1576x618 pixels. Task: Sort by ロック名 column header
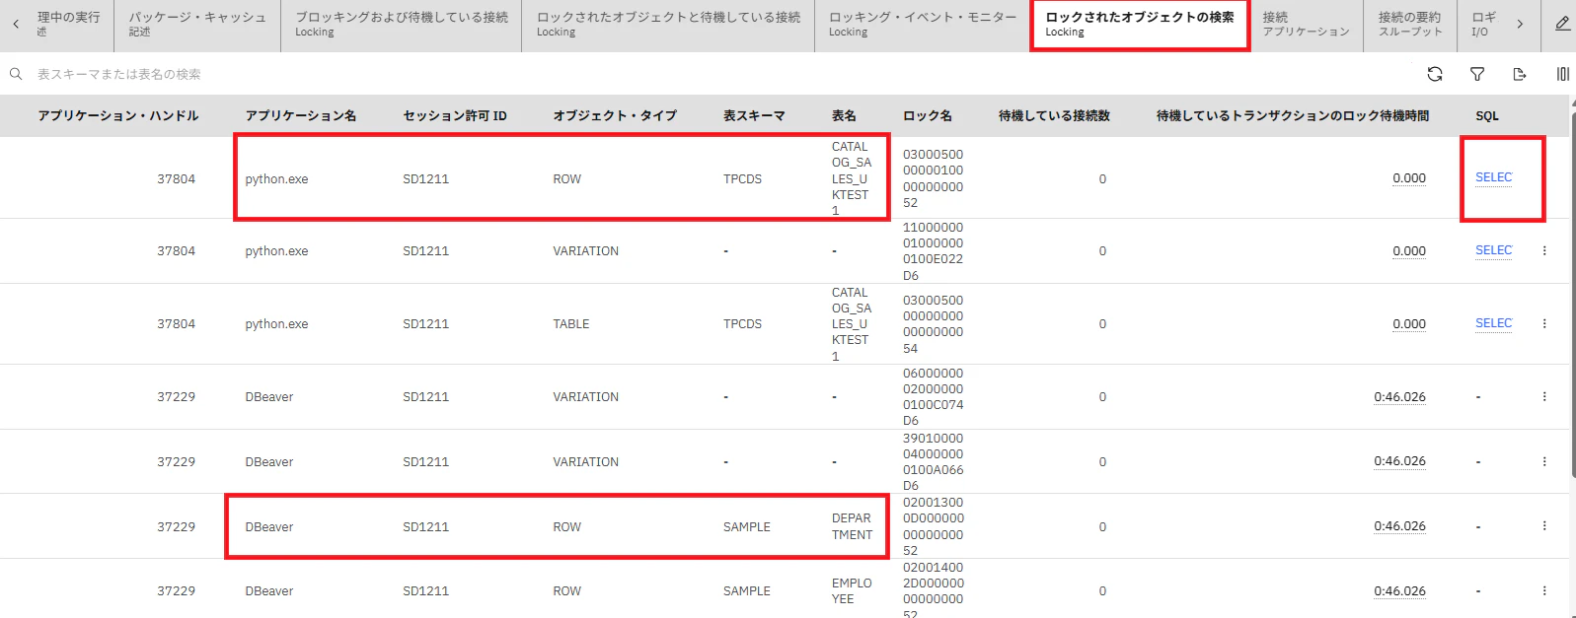click(928, 116)
